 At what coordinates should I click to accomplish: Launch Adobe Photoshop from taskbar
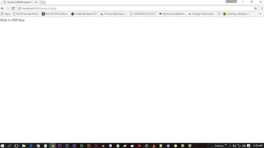67,146
